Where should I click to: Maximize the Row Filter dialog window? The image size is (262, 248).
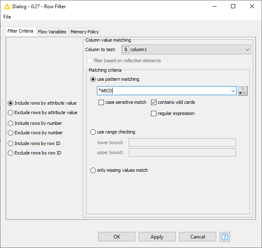(233, 6)
